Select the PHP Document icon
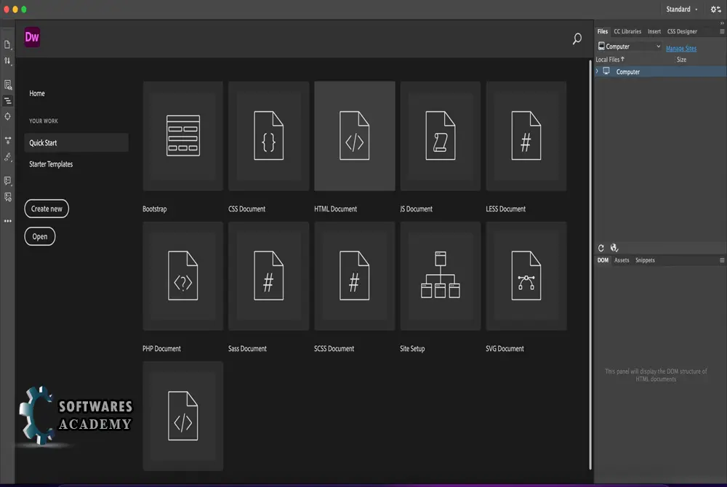Screen dimensions: 727x487 coord(182,275)
